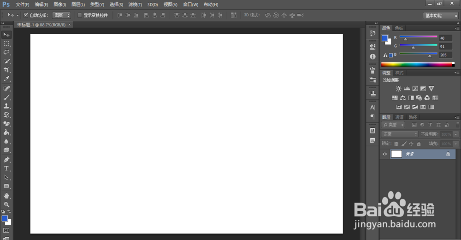
Task: Select the Brush tool
Action: pyautogui.click(x=6, y=97)
